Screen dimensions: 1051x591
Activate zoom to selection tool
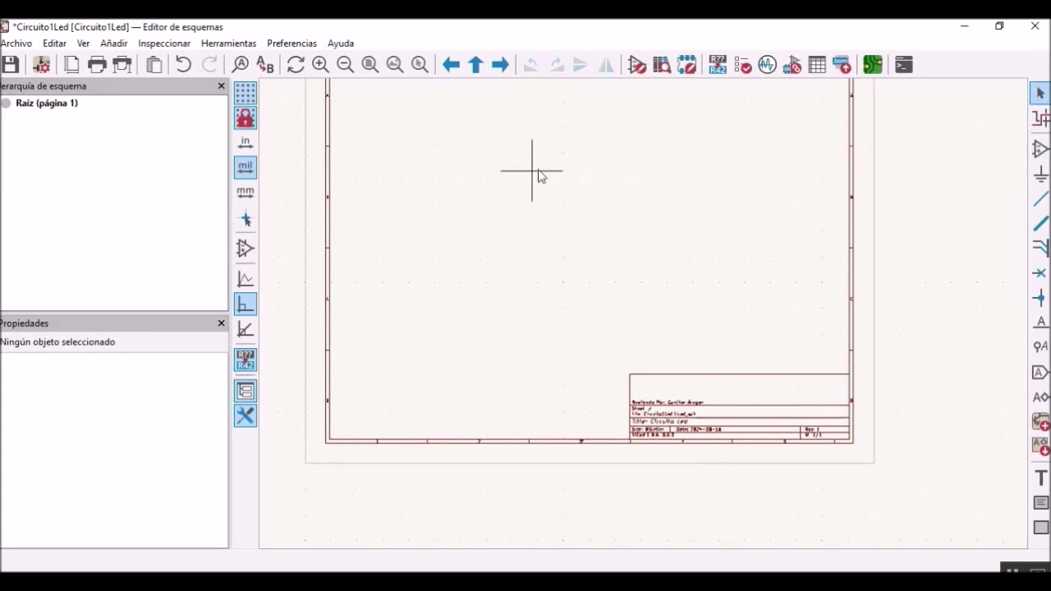point(420,65)
